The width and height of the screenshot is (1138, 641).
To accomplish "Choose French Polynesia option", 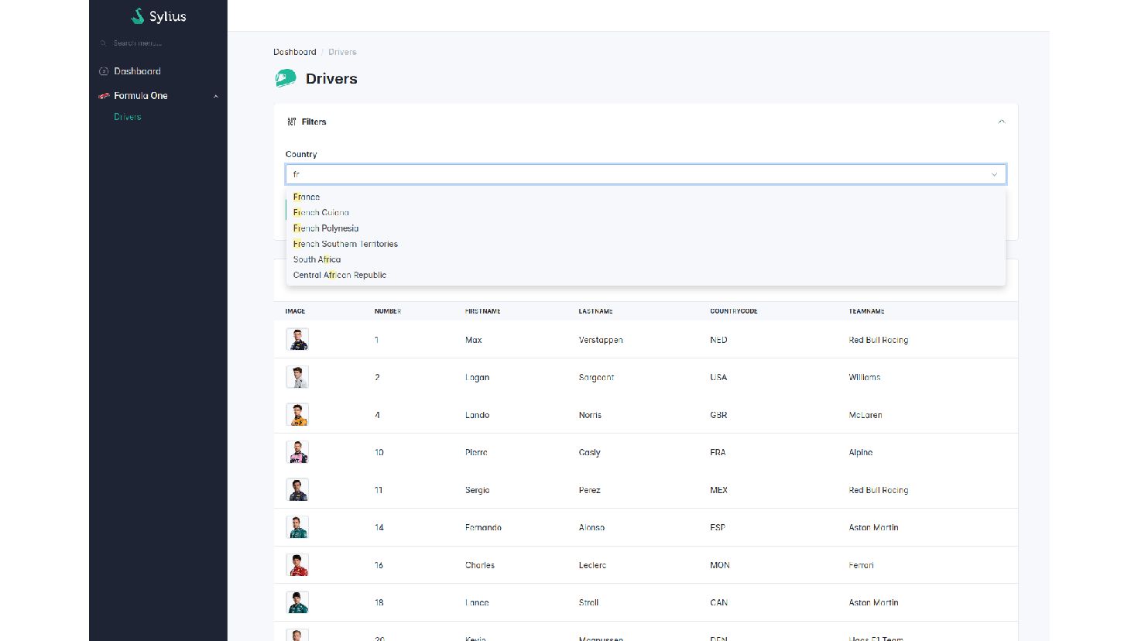I will [326, 228].
